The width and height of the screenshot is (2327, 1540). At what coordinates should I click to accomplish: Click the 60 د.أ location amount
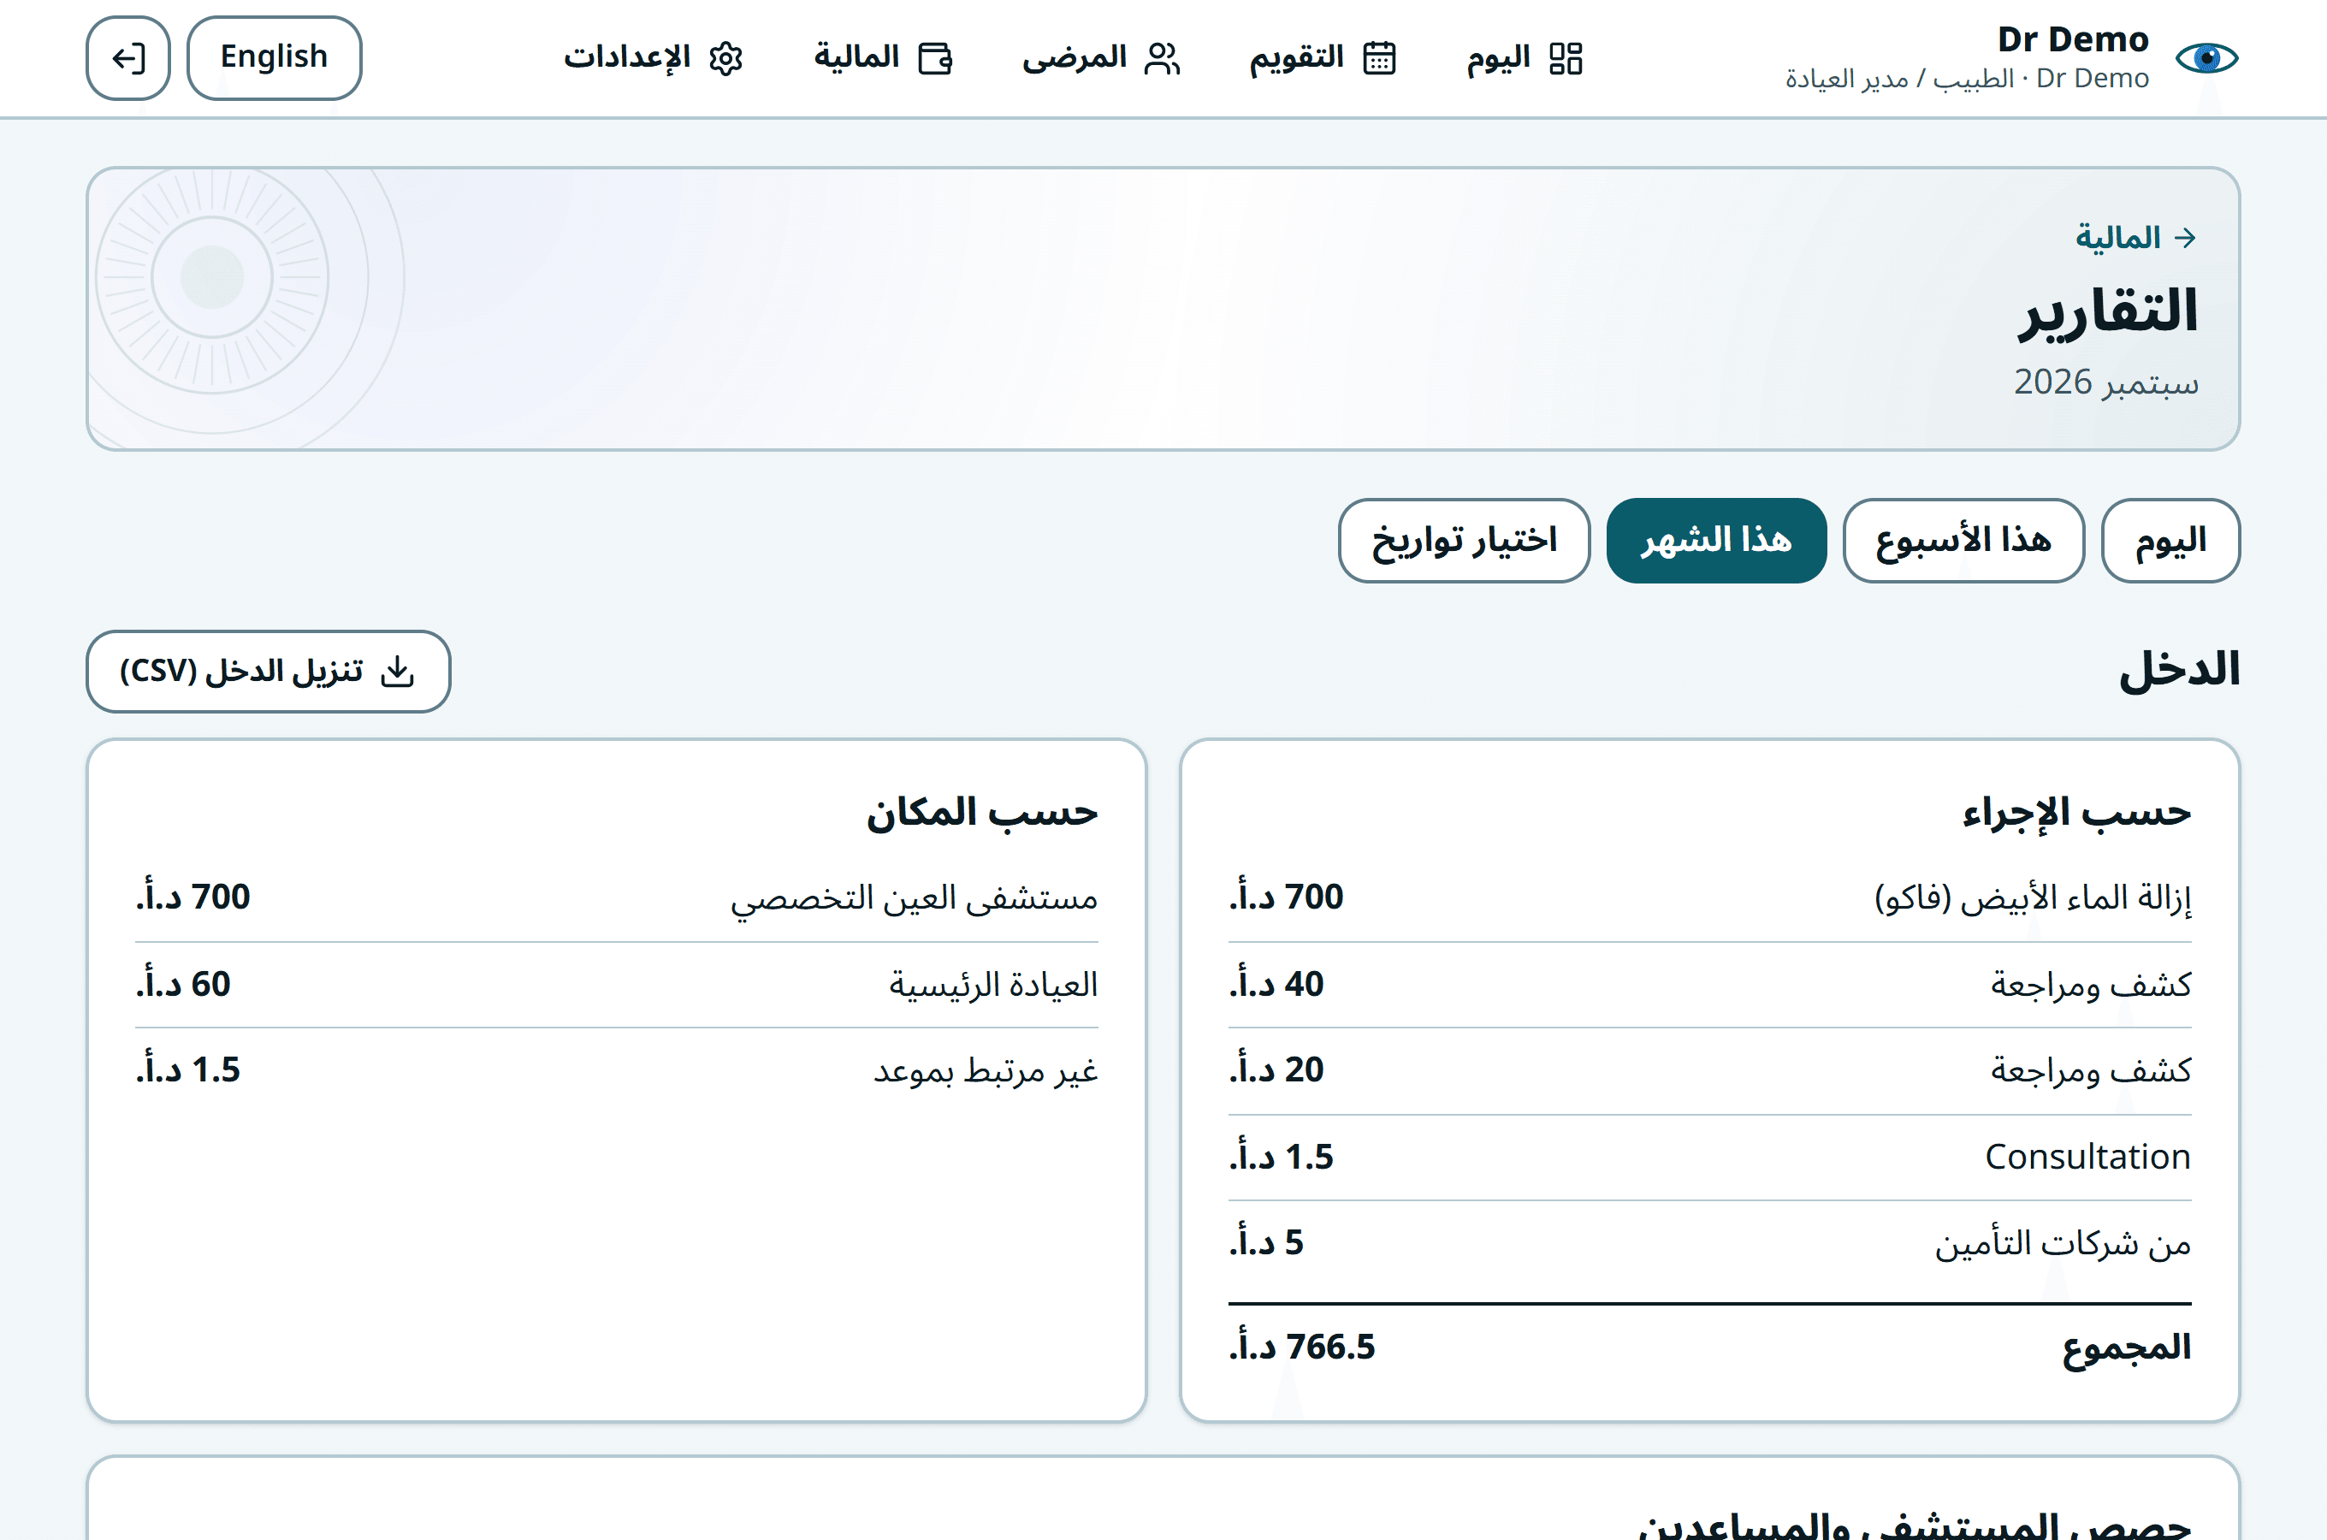pyautogui.click(x=182, y=984)
